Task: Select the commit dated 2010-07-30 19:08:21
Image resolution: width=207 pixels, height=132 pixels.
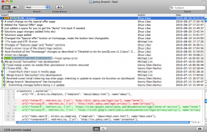Action: 102,55
